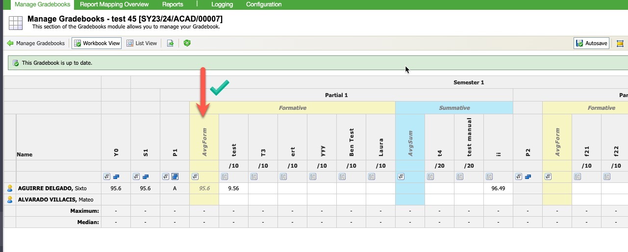
Task: Switch to List View
Action: point(142,43)
